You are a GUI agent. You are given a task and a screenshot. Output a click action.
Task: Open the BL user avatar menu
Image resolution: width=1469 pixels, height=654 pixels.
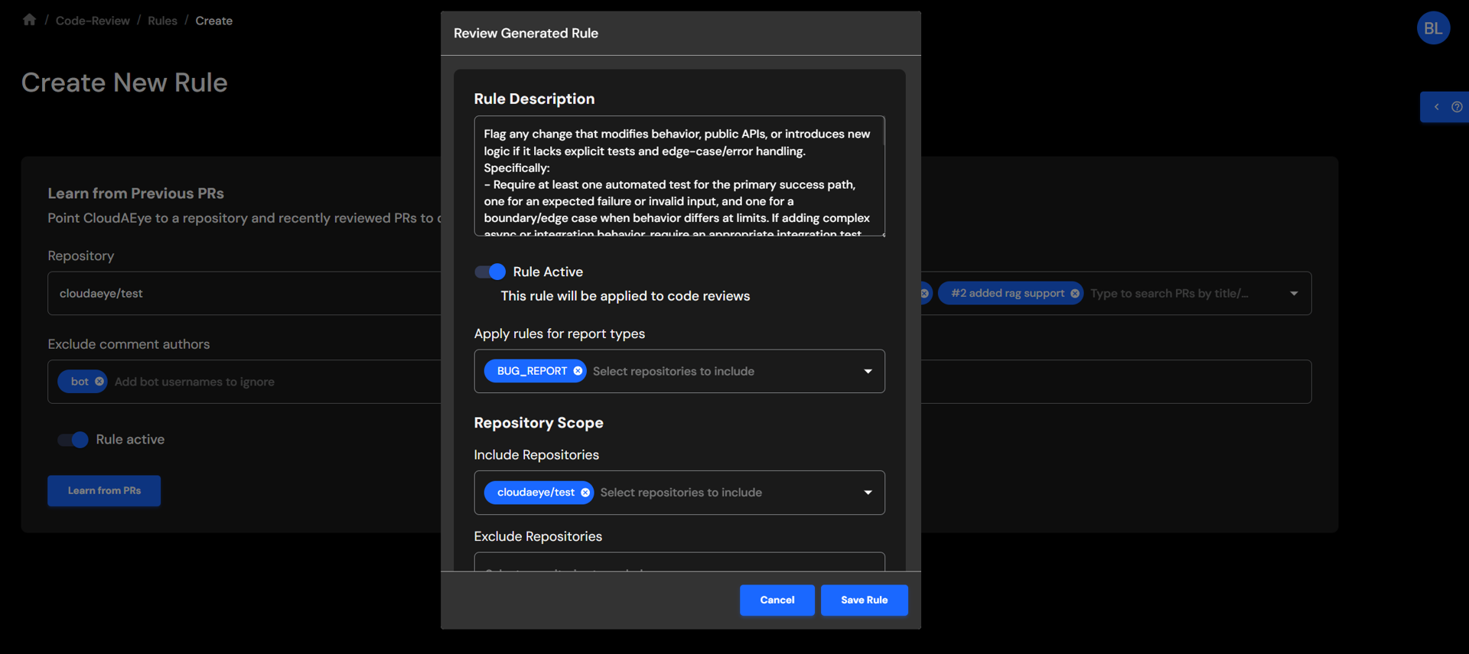(x=1432, y=28)
